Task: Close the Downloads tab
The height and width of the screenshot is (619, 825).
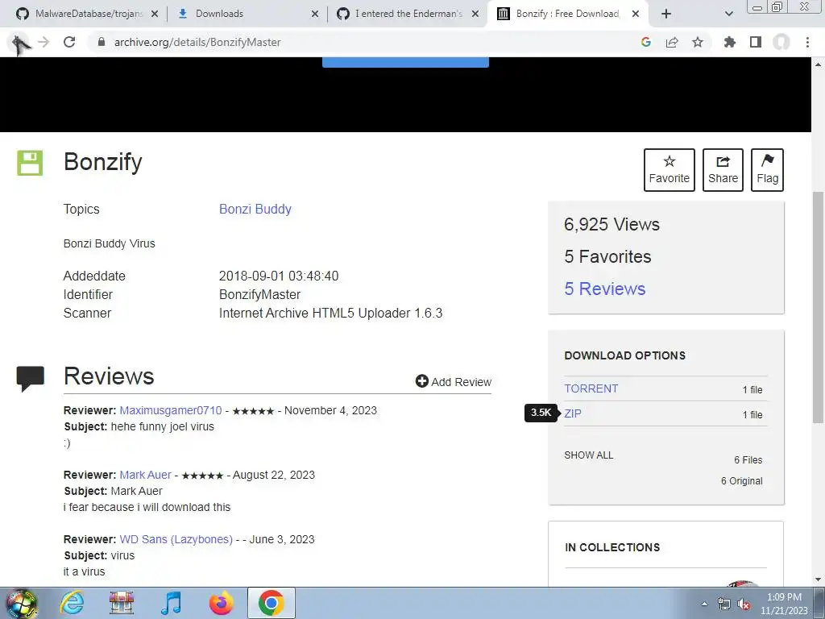Action: coord(315,14)
